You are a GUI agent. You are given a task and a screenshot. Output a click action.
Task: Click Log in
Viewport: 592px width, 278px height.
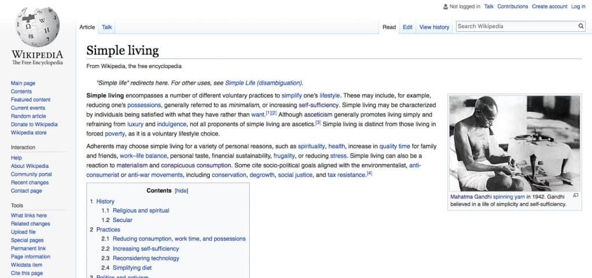click(578, 6)
